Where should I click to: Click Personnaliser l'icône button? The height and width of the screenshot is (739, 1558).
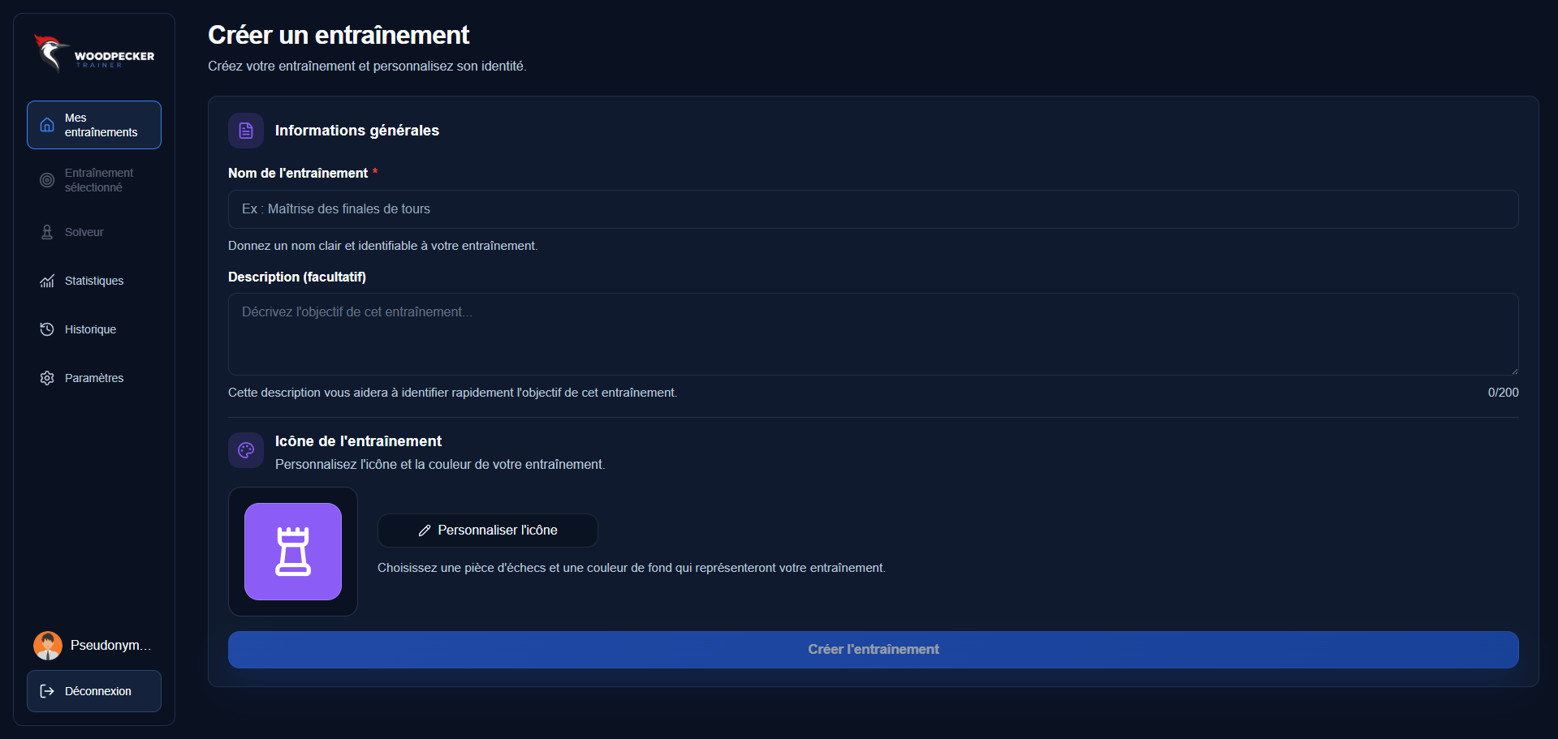[x=488, y=531]
